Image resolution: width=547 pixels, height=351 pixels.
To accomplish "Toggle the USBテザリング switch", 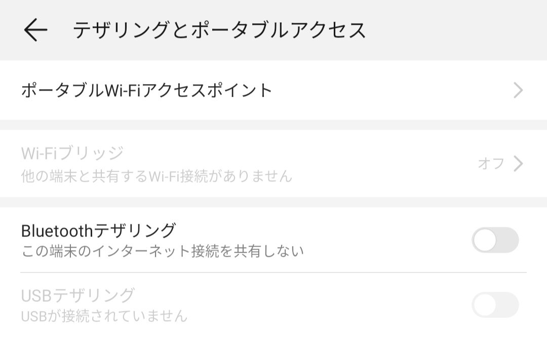I will [x=495, y=304].
